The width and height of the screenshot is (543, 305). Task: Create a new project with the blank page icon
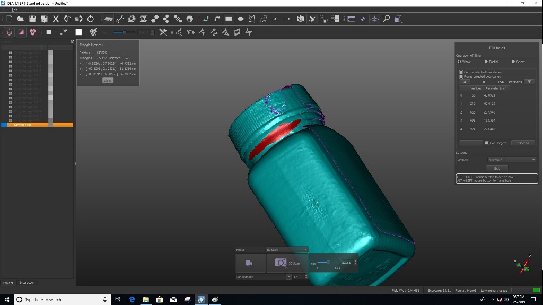tap(10, 19)
